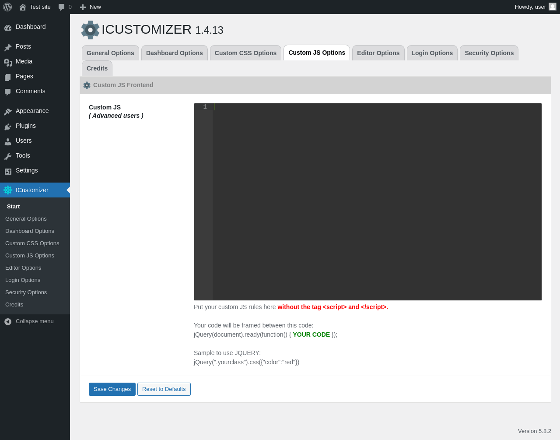The width and height of the screenshot is (560, 440).
Task: Click the green YOUR CODE text
Action: pyautogui.click(x=311, y=335)
